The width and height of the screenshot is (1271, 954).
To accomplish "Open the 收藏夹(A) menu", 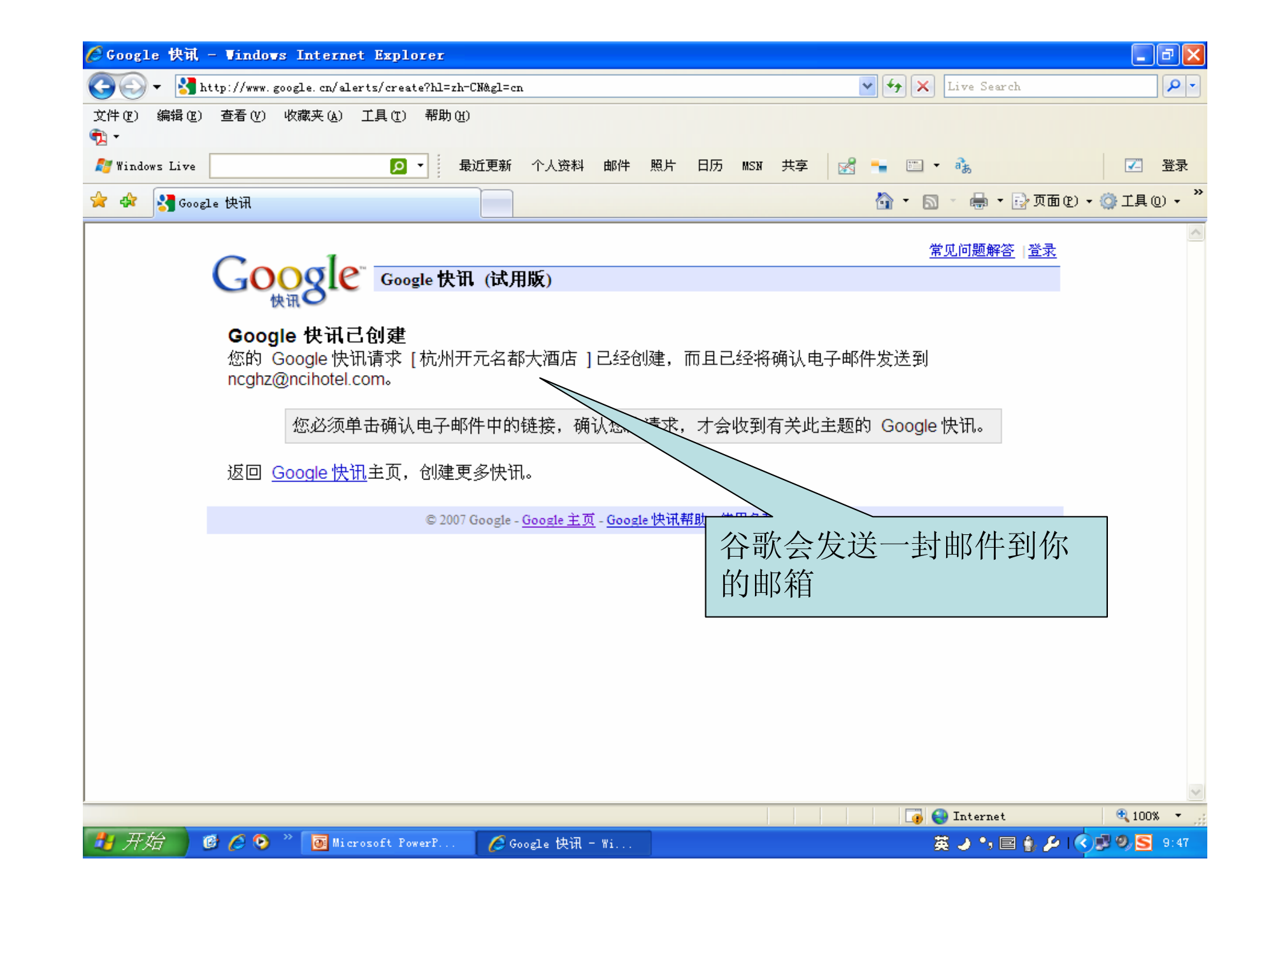I will pyautogui.click(x=313, y=116).
